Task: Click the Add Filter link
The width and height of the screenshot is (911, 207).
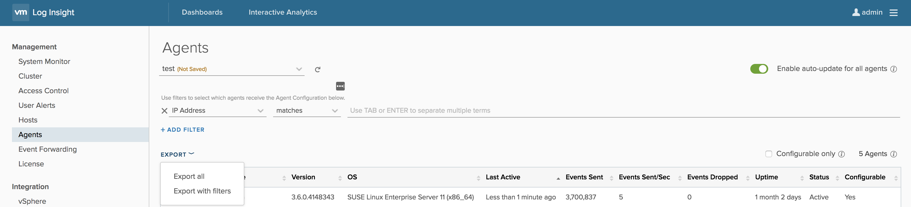Action: pyautogui.click(x=182, y=130)
